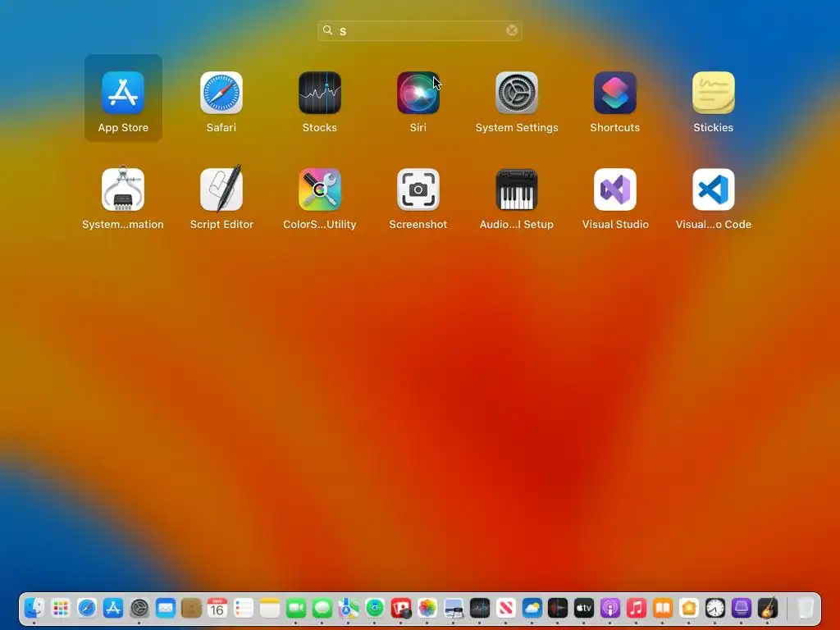Open Stocks app in Launchpad results

pos(320,93)
